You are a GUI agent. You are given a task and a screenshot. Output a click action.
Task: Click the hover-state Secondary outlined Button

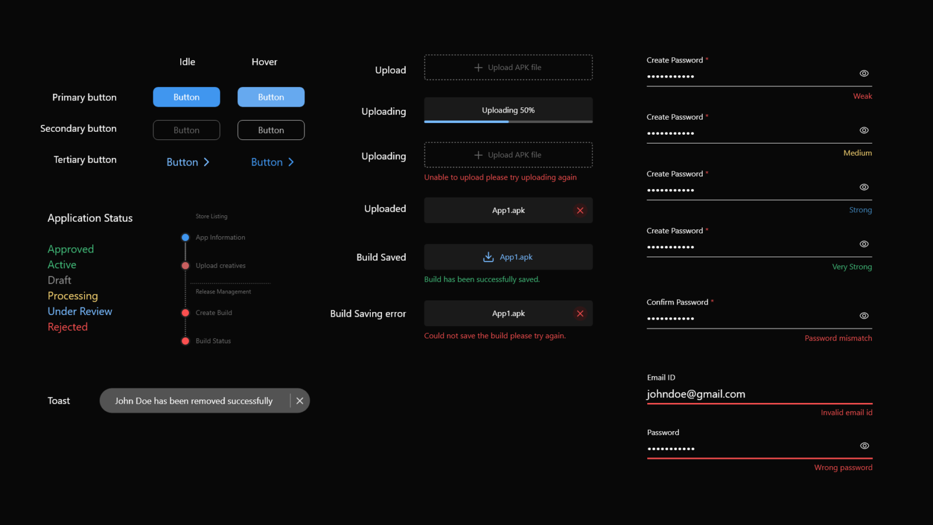coord(271,130)
